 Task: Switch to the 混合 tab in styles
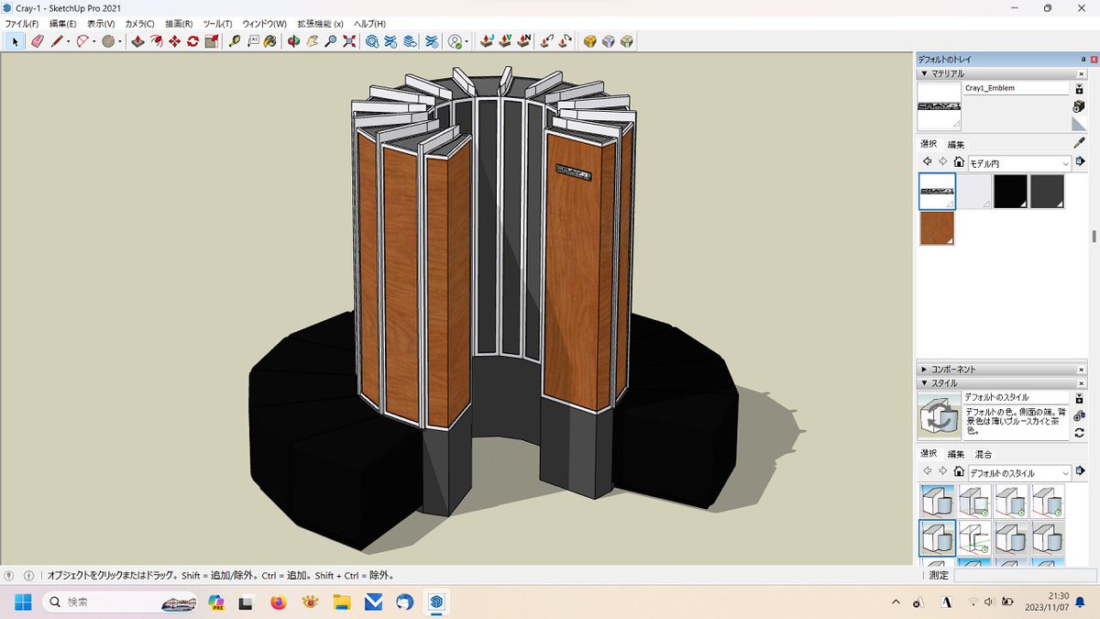click(983, 454)
